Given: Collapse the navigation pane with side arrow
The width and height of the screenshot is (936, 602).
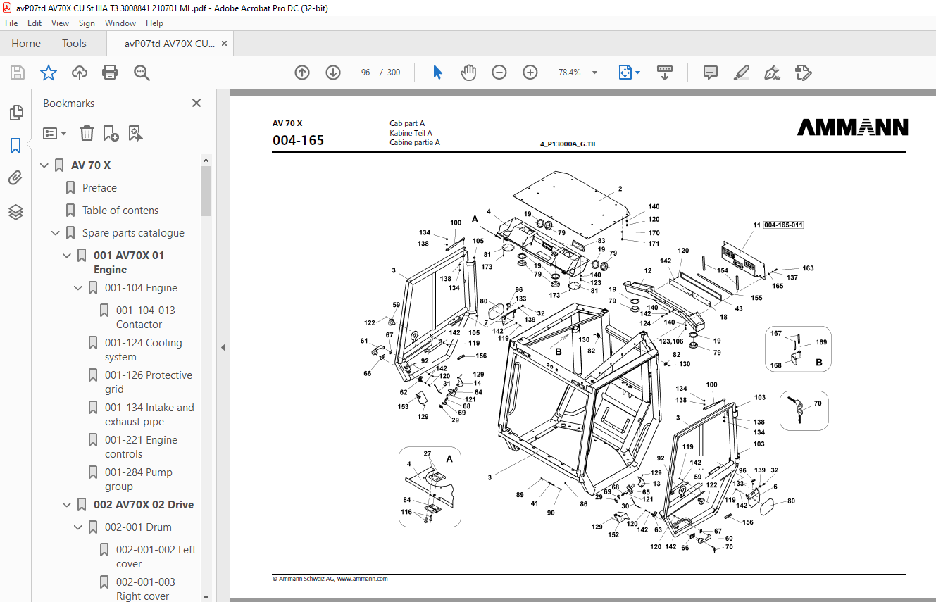Looking at the screenshot, I should (x=223, y=347).
